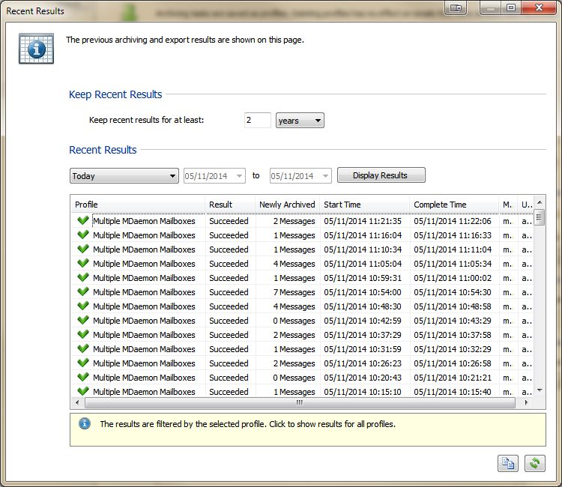Click green checkmark of the 10:31:59 row

(x=82, y=348)
